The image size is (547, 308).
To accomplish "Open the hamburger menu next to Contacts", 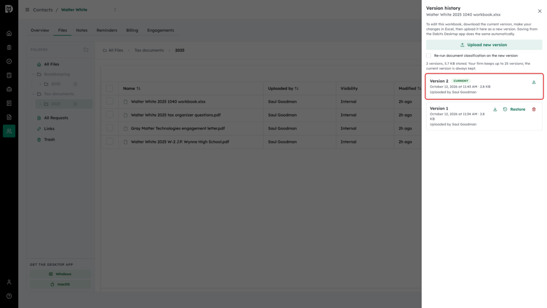I will coord(27,10).
